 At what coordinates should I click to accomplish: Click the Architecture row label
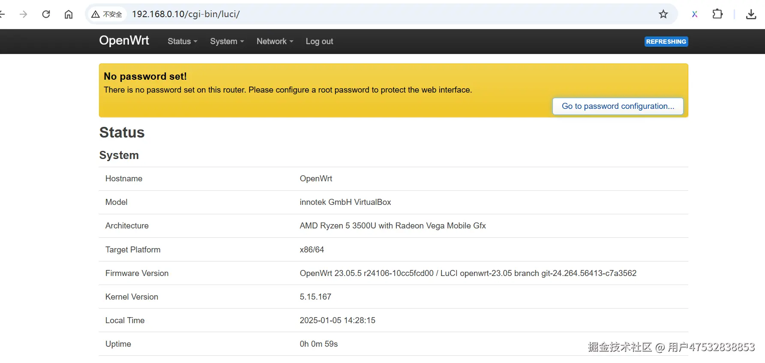(x=127, y=226)
